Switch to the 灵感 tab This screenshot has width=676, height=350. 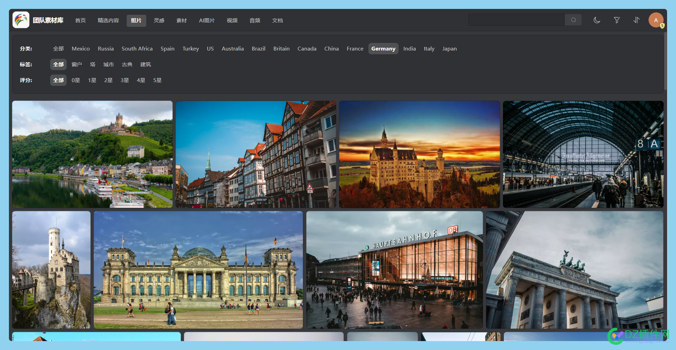(x=159, y=21)
